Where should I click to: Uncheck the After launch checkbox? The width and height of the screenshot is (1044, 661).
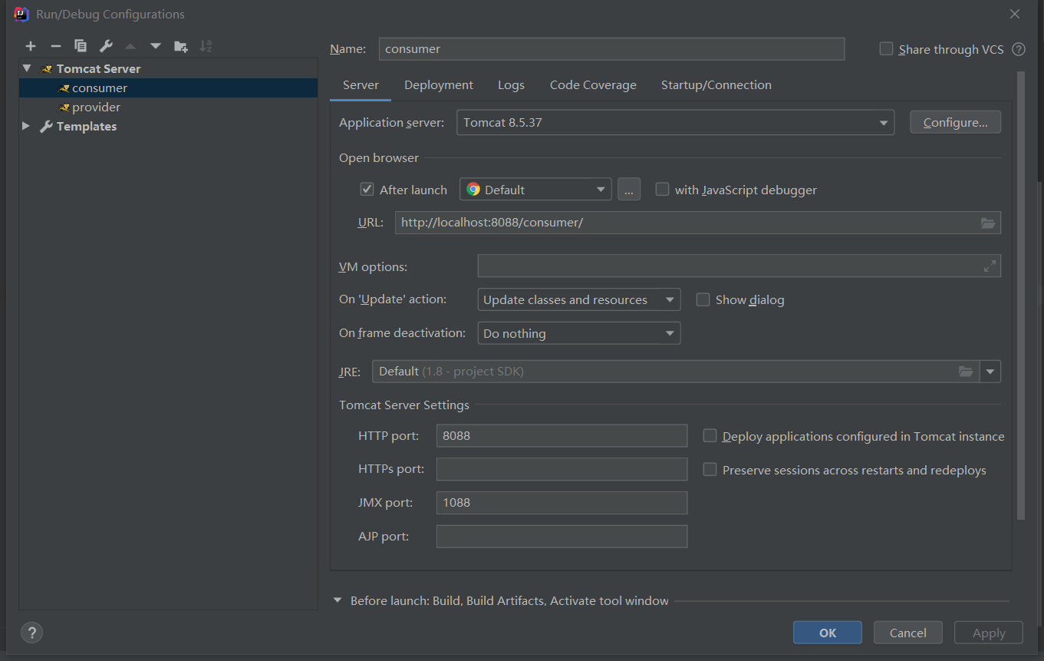[x=367, y=190]
